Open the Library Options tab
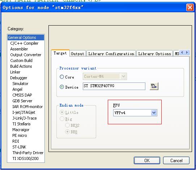Image resolution: width=196 pixels, height=170 pixels. (154, 54)
